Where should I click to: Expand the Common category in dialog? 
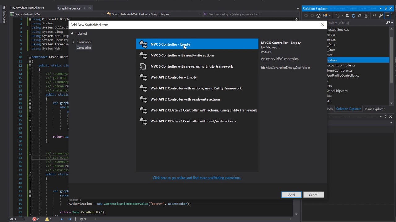pyautogui.click(x=74, y=42)
